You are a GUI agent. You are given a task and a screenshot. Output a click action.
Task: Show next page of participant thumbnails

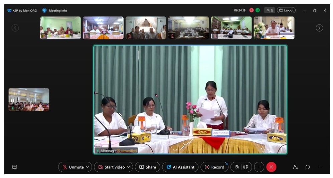(x=319, y=28)
